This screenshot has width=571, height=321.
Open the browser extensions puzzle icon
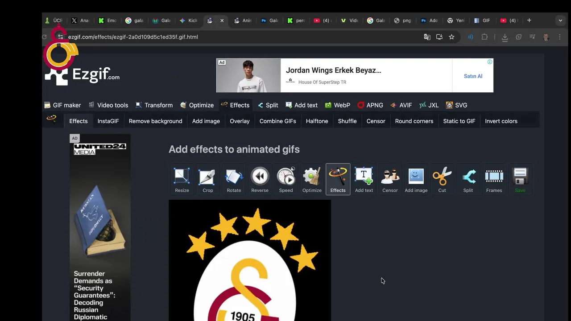[x=484, y=37]
